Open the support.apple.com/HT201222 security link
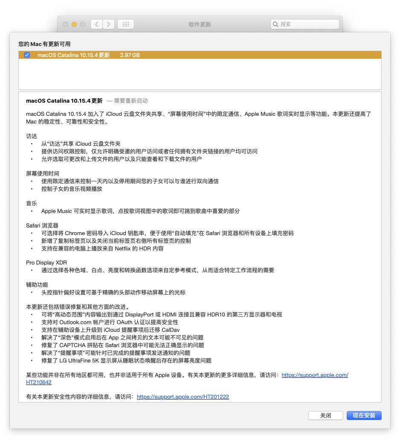The image size is (400, 440). click(x=183, y=397)
